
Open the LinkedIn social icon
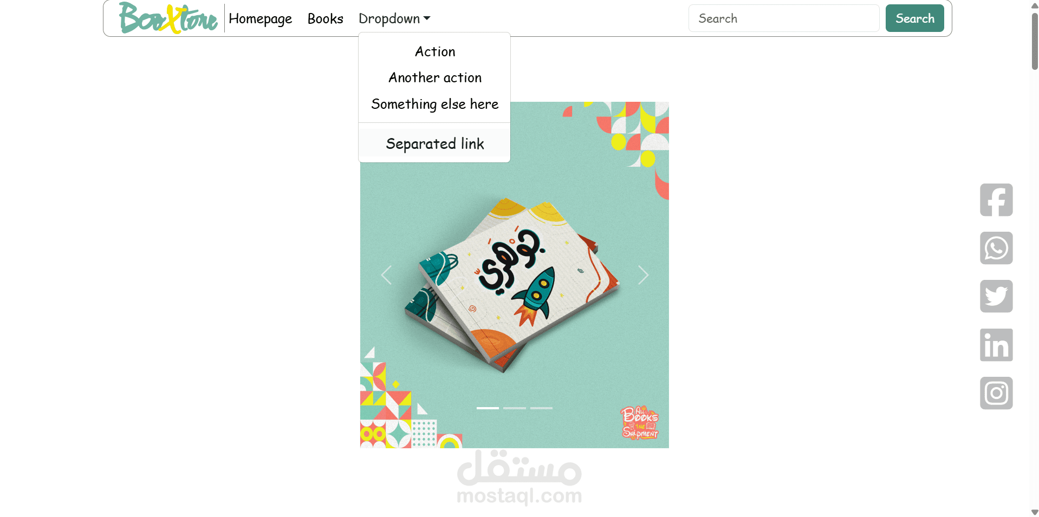996,345
